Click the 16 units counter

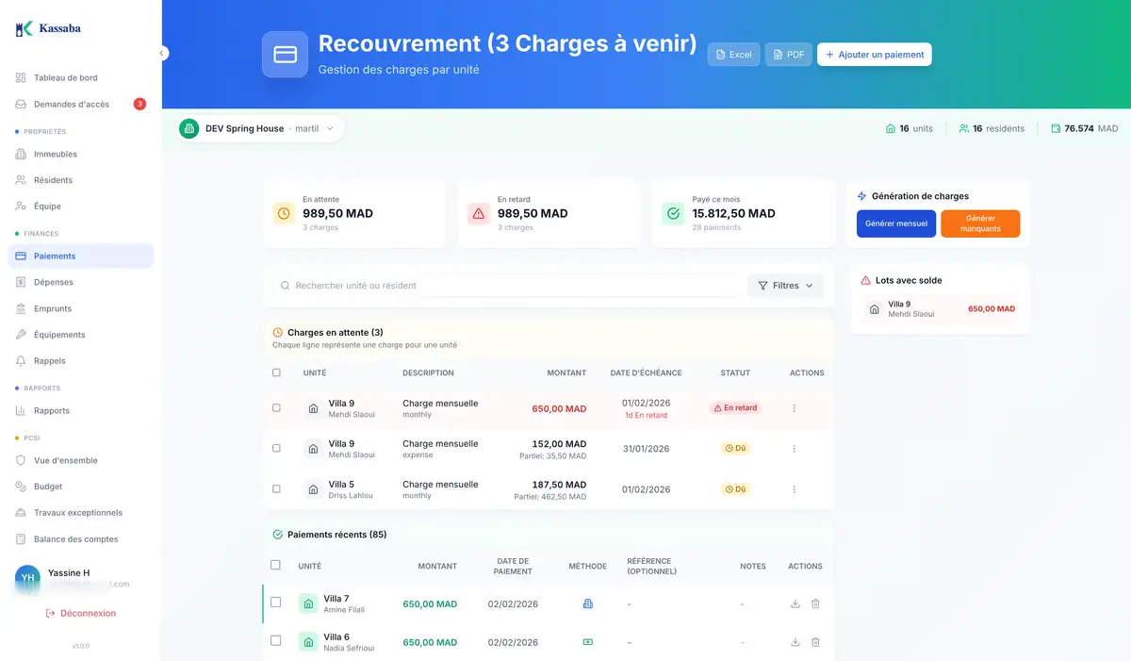(x=910, y=128)
